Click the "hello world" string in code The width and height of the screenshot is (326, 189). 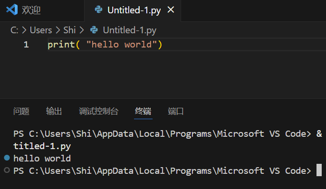[122, 45]
